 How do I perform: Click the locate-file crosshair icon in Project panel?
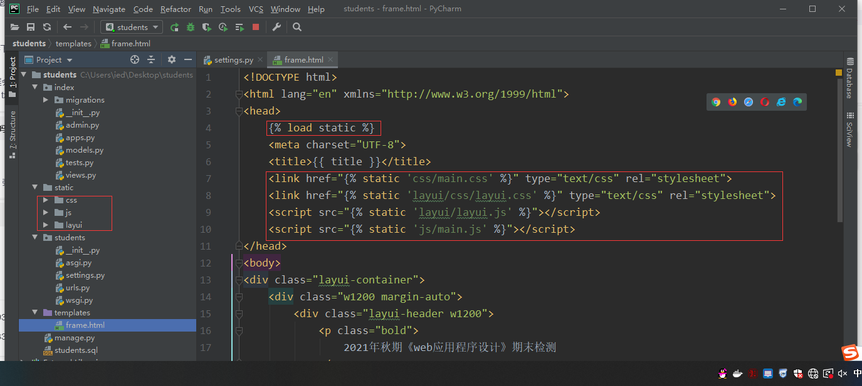point(135,59)
